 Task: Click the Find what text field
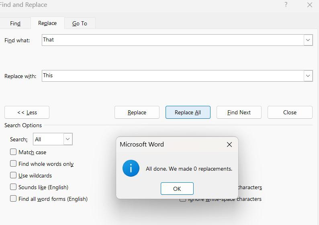point(173,40)
